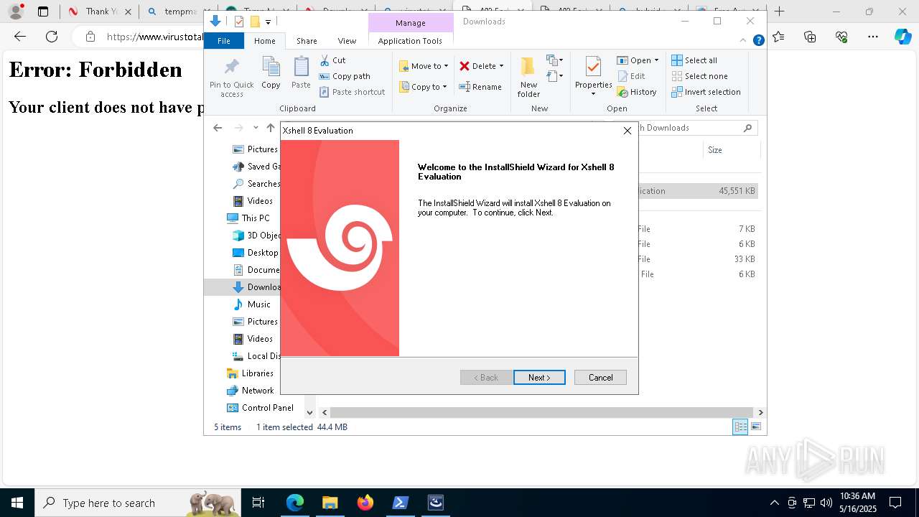Collapse the Explorer ribbon chevron
The image size is (919, 517).
743,41
